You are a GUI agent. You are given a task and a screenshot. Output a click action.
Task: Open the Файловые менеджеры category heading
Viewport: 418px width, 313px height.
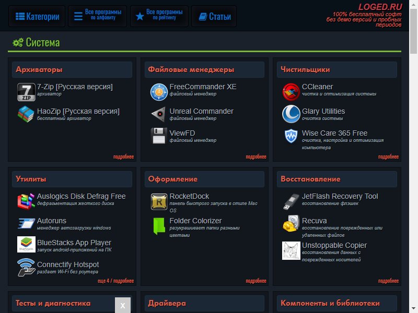pos(191,69)
